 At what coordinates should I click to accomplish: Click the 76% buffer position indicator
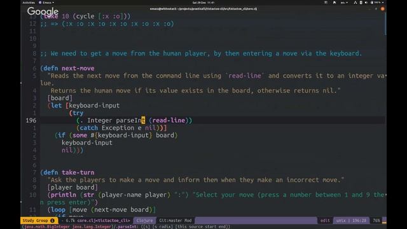click(x=376, y=221)
